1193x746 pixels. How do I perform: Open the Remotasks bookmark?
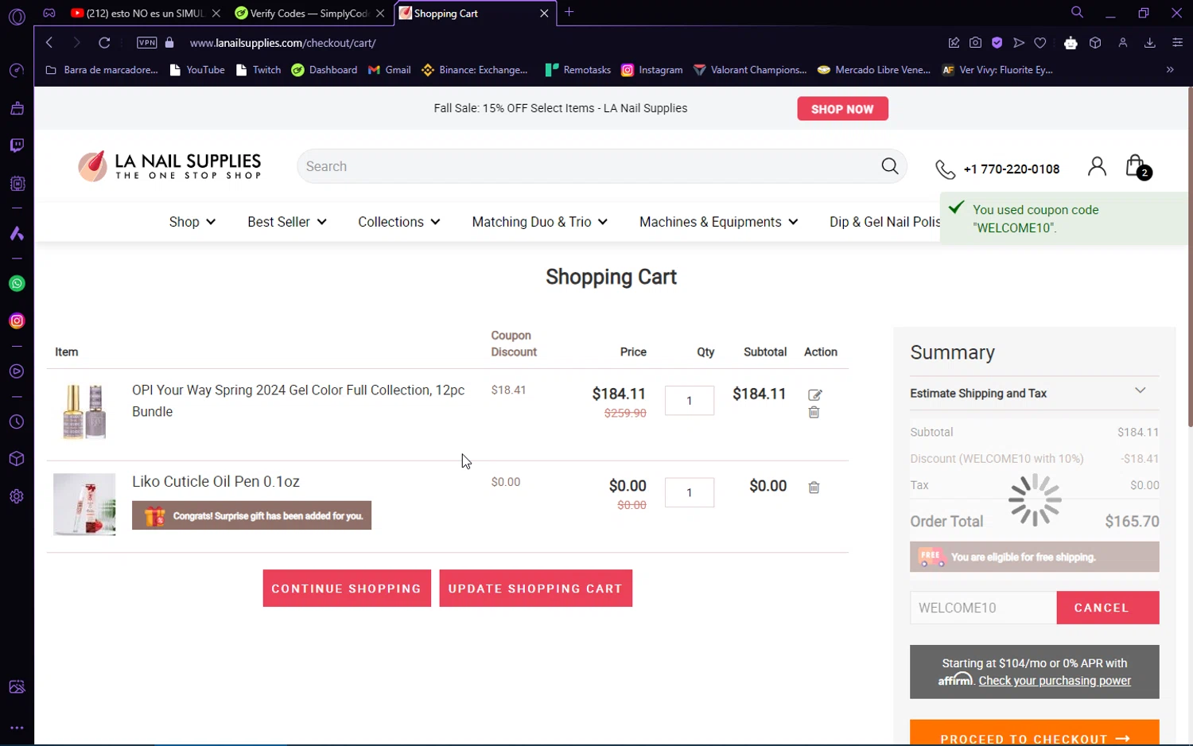point(577,70)
